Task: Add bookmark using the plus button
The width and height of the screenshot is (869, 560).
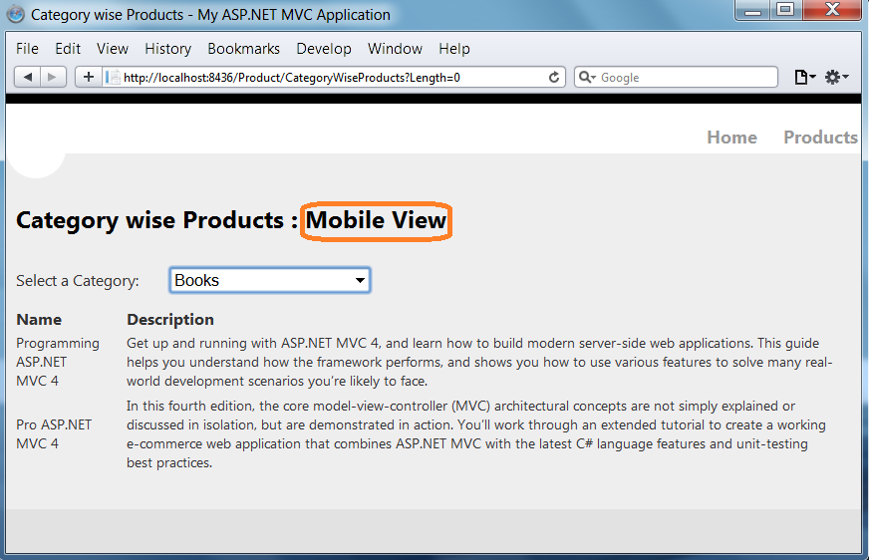Action: point(89,77)
